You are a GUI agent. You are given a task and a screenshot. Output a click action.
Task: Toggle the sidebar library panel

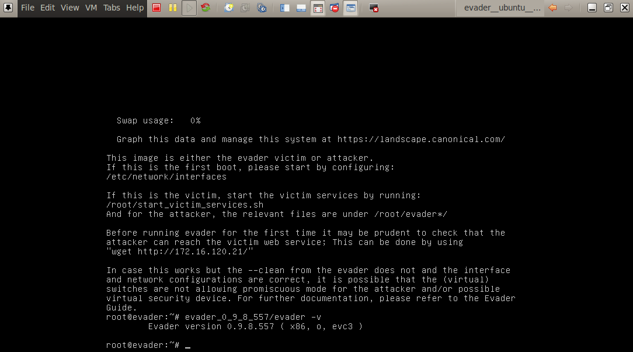[285, 8]
